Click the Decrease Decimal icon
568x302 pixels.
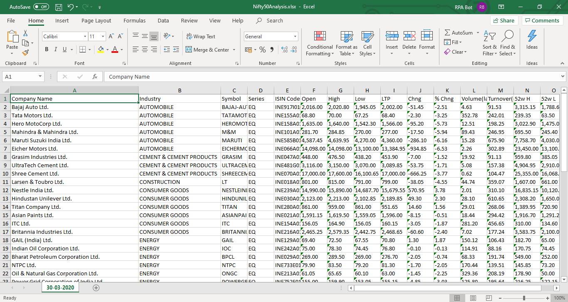tap(294, 50)
